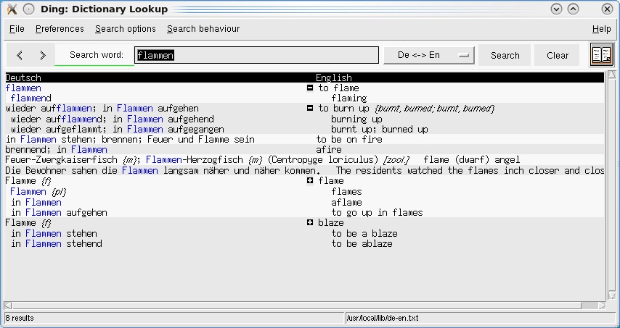Collapse the 'to flame' entry
This screenshot has width=620, height=328.
(x=310, y=88)
